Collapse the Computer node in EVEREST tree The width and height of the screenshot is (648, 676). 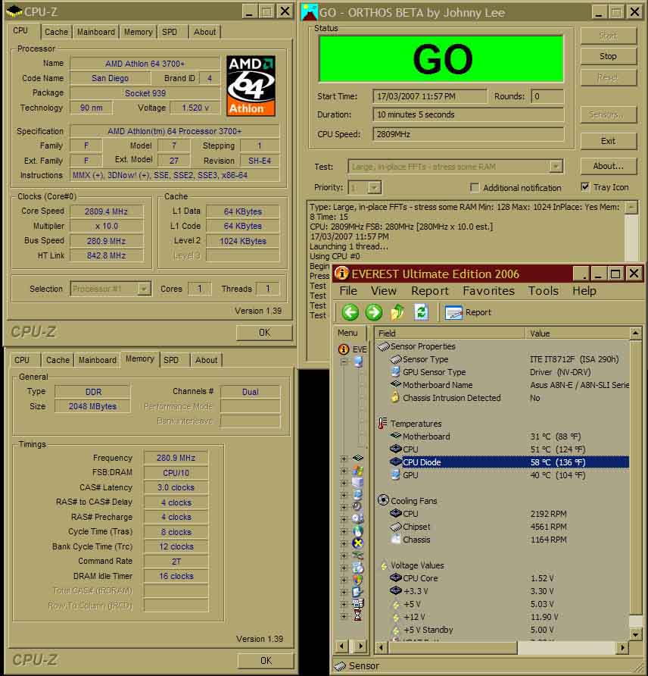point(344,361)
